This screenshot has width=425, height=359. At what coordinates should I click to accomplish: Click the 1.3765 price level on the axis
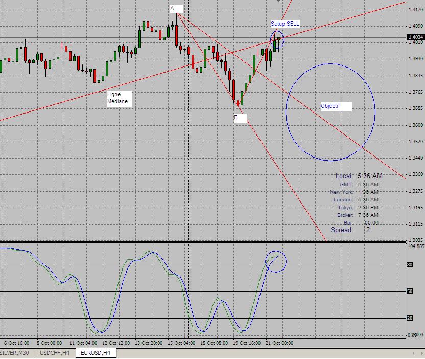tap(415, 92)
